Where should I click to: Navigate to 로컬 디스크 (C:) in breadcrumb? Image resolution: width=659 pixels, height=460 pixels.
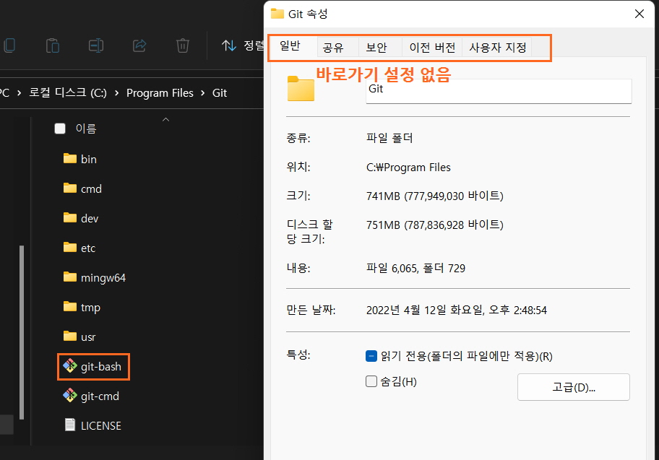pos(68,93)
